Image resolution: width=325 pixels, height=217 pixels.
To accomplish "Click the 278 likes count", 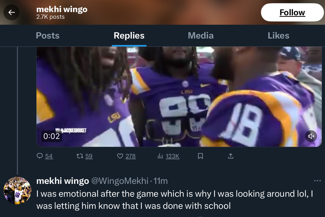I will click(131, 156).
